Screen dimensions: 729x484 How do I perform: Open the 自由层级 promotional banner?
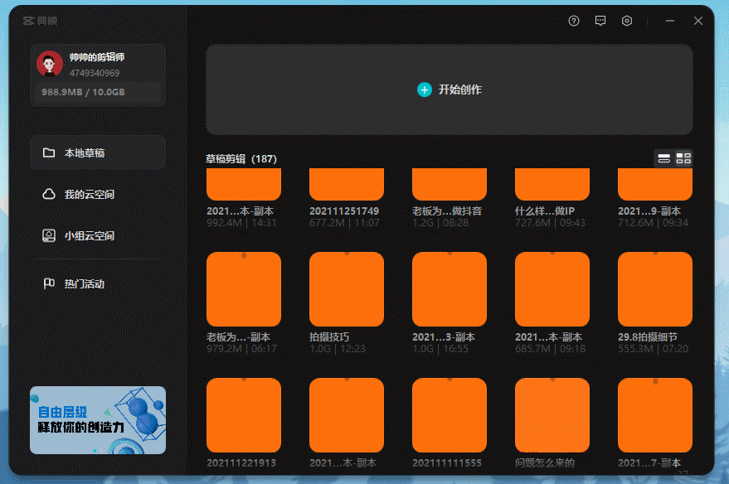[98, 420]
